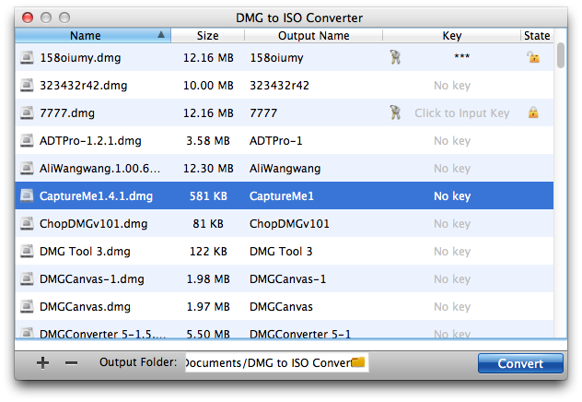Click the 'Click to Input Key' field

(x=461, y=113)
